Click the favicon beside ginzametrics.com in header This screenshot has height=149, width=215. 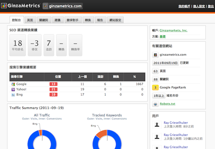pos(45,6)
